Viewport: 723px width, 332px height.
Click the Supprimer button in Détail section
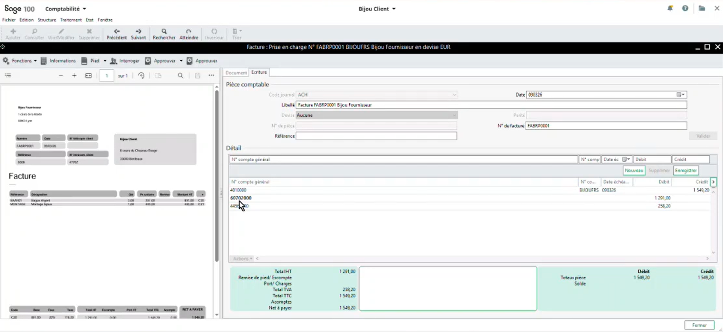(x=659, y=171)
